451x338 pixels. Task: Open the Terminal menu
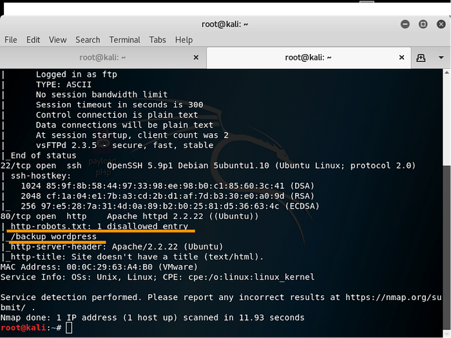(x=125, y=40)
